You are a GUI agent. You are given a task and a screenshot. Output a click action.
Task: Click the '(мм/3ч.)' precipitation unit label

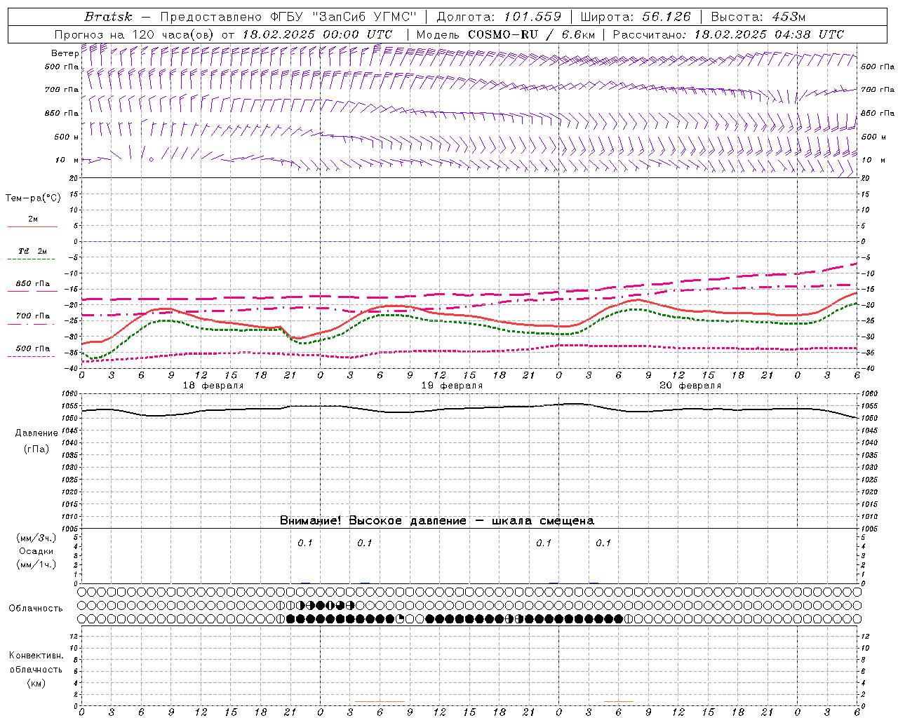[x=36, y=538]
